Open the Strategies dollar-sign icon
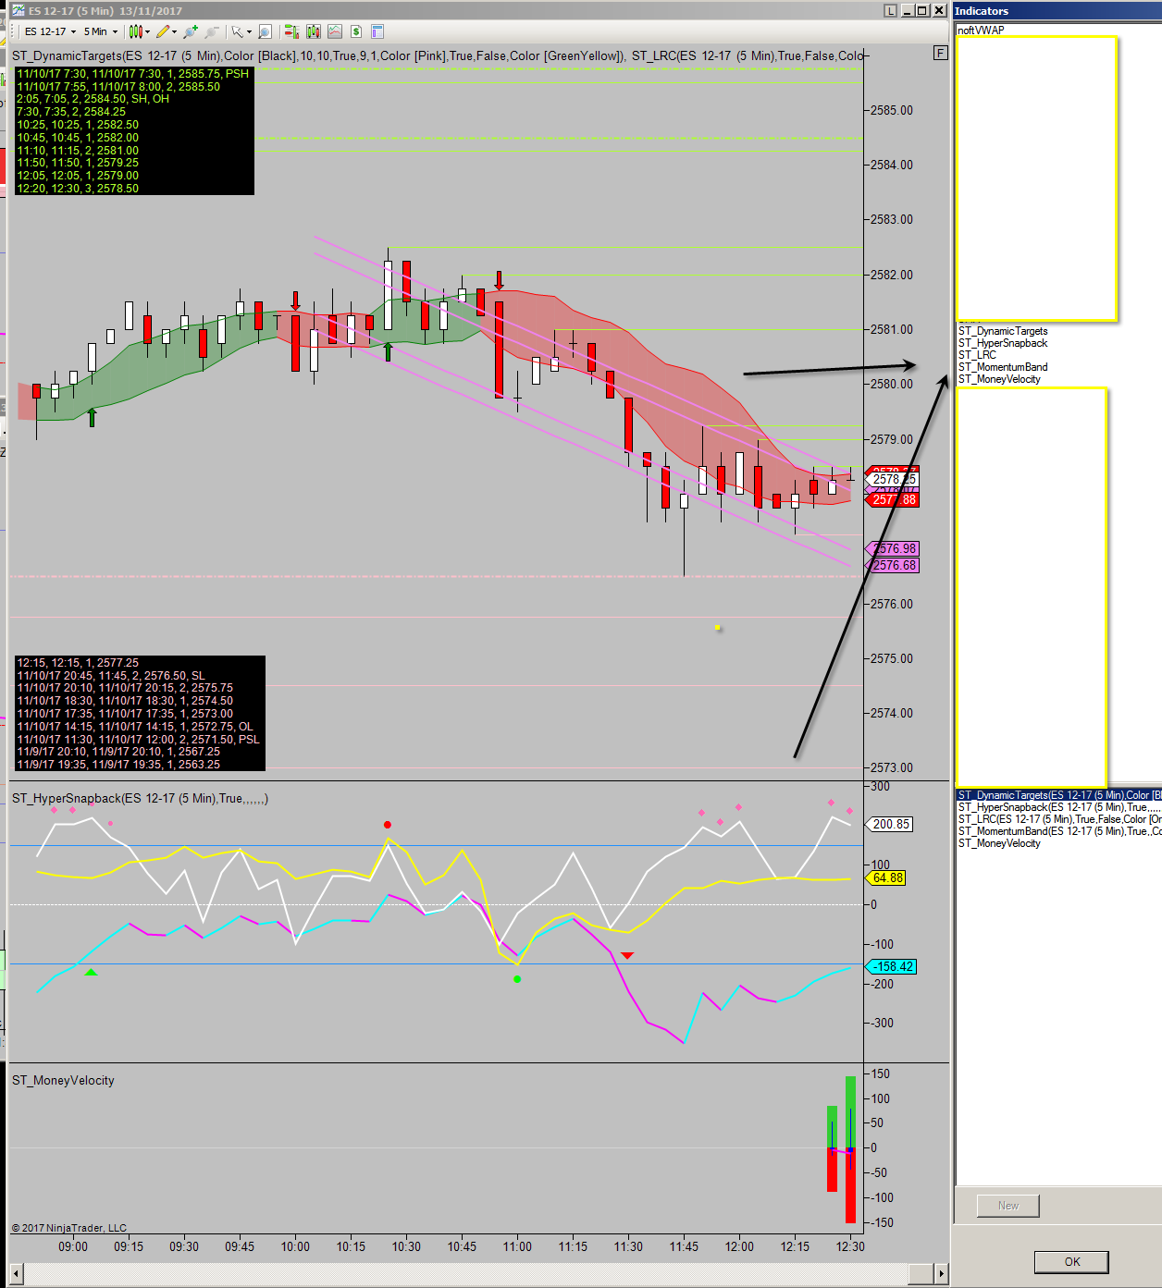1162x1288 pixels. [356, 31]
